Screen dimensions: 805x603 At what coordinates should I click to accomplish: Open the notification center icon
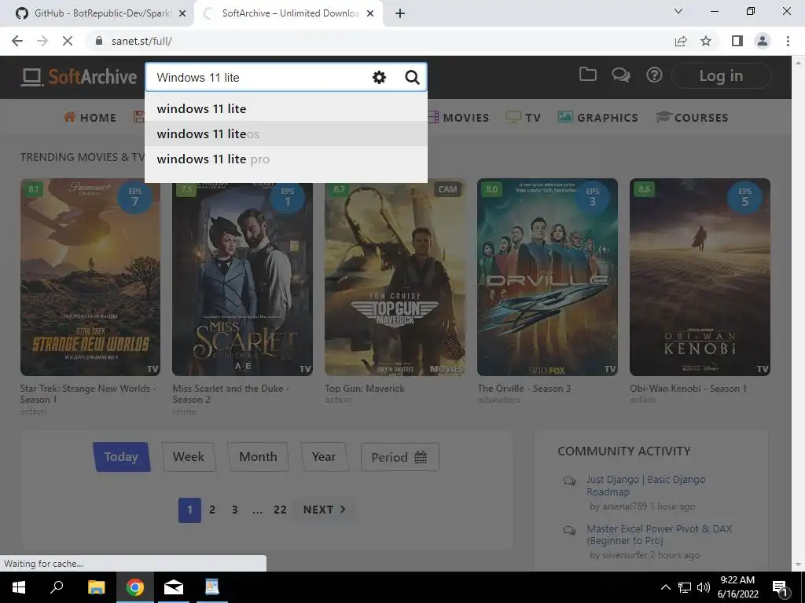[x=779, y=587]
